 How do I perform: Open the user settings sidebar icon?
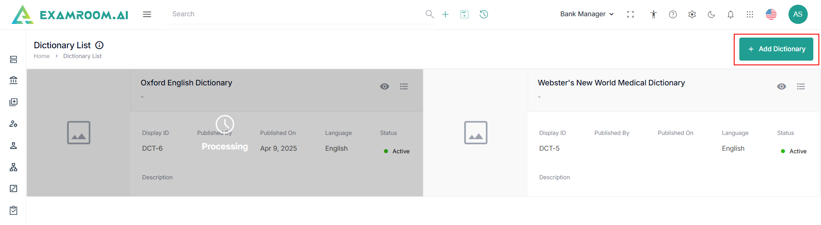point(14,124)
